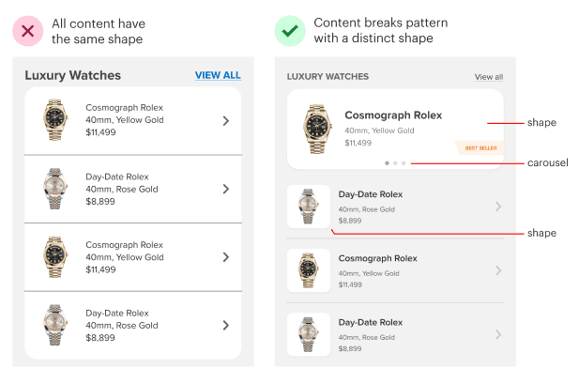This screenshot has height=383, width=579.
Task: Expand first Day-Date Rolex row chevron in left list
Action: pos(226,189)
